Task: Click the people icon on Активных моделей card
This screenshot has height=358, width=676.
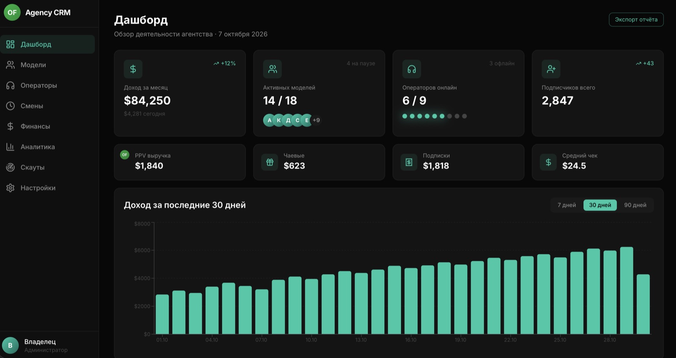Action: point(273,69)
